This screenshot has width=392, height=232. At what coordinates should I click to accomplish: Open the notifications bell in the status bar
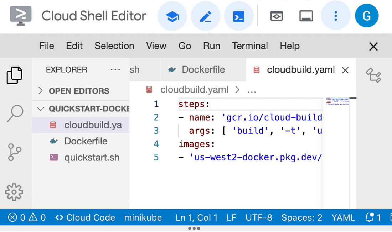370,217
